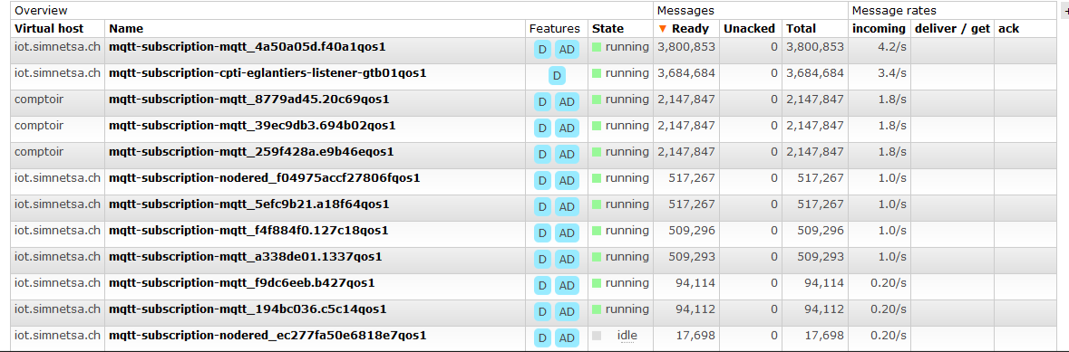Click the D badge for cpti-eglantiers-listener-gtb01qos1 queue
This screenshot has height=352, width=1069.
(557, 76)
